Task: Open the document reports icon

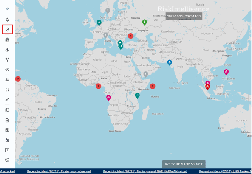Action: point(7,120)
